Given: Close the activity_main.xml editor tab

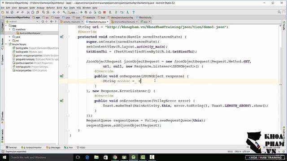Looking at the screenshot, I should (82, 22).
